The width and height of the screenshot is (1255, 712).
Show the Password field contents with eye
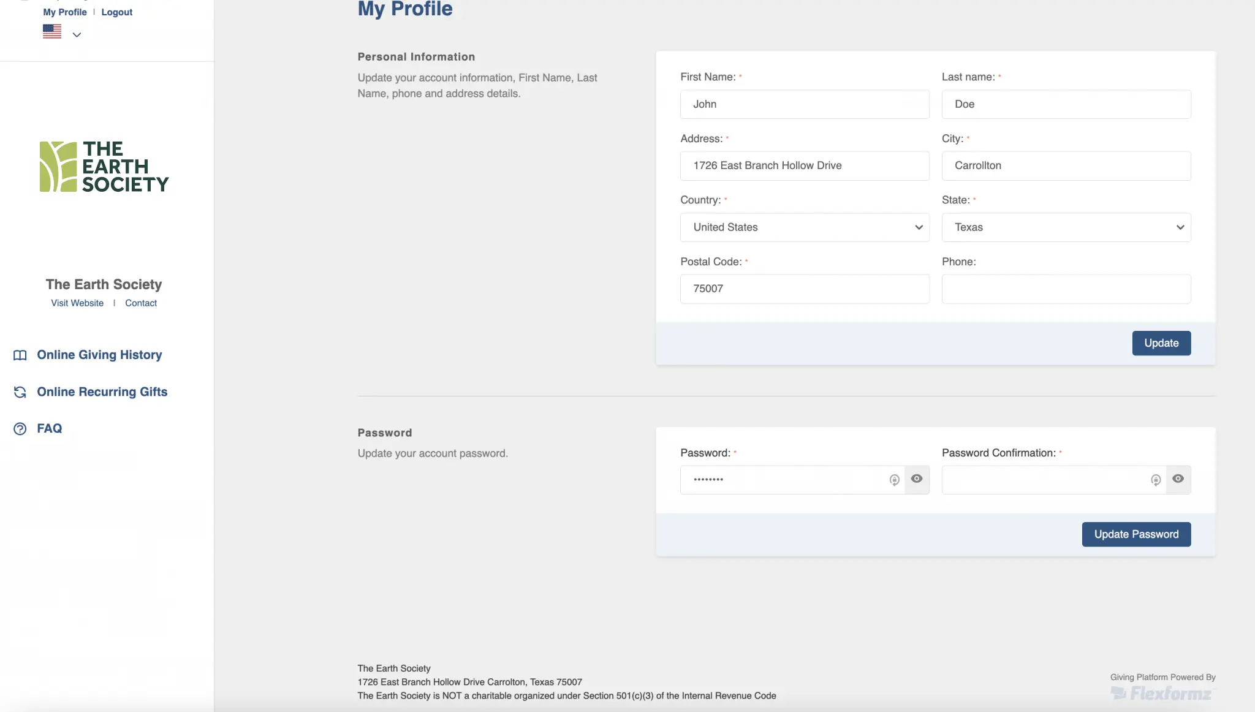(x=917, y=479)
